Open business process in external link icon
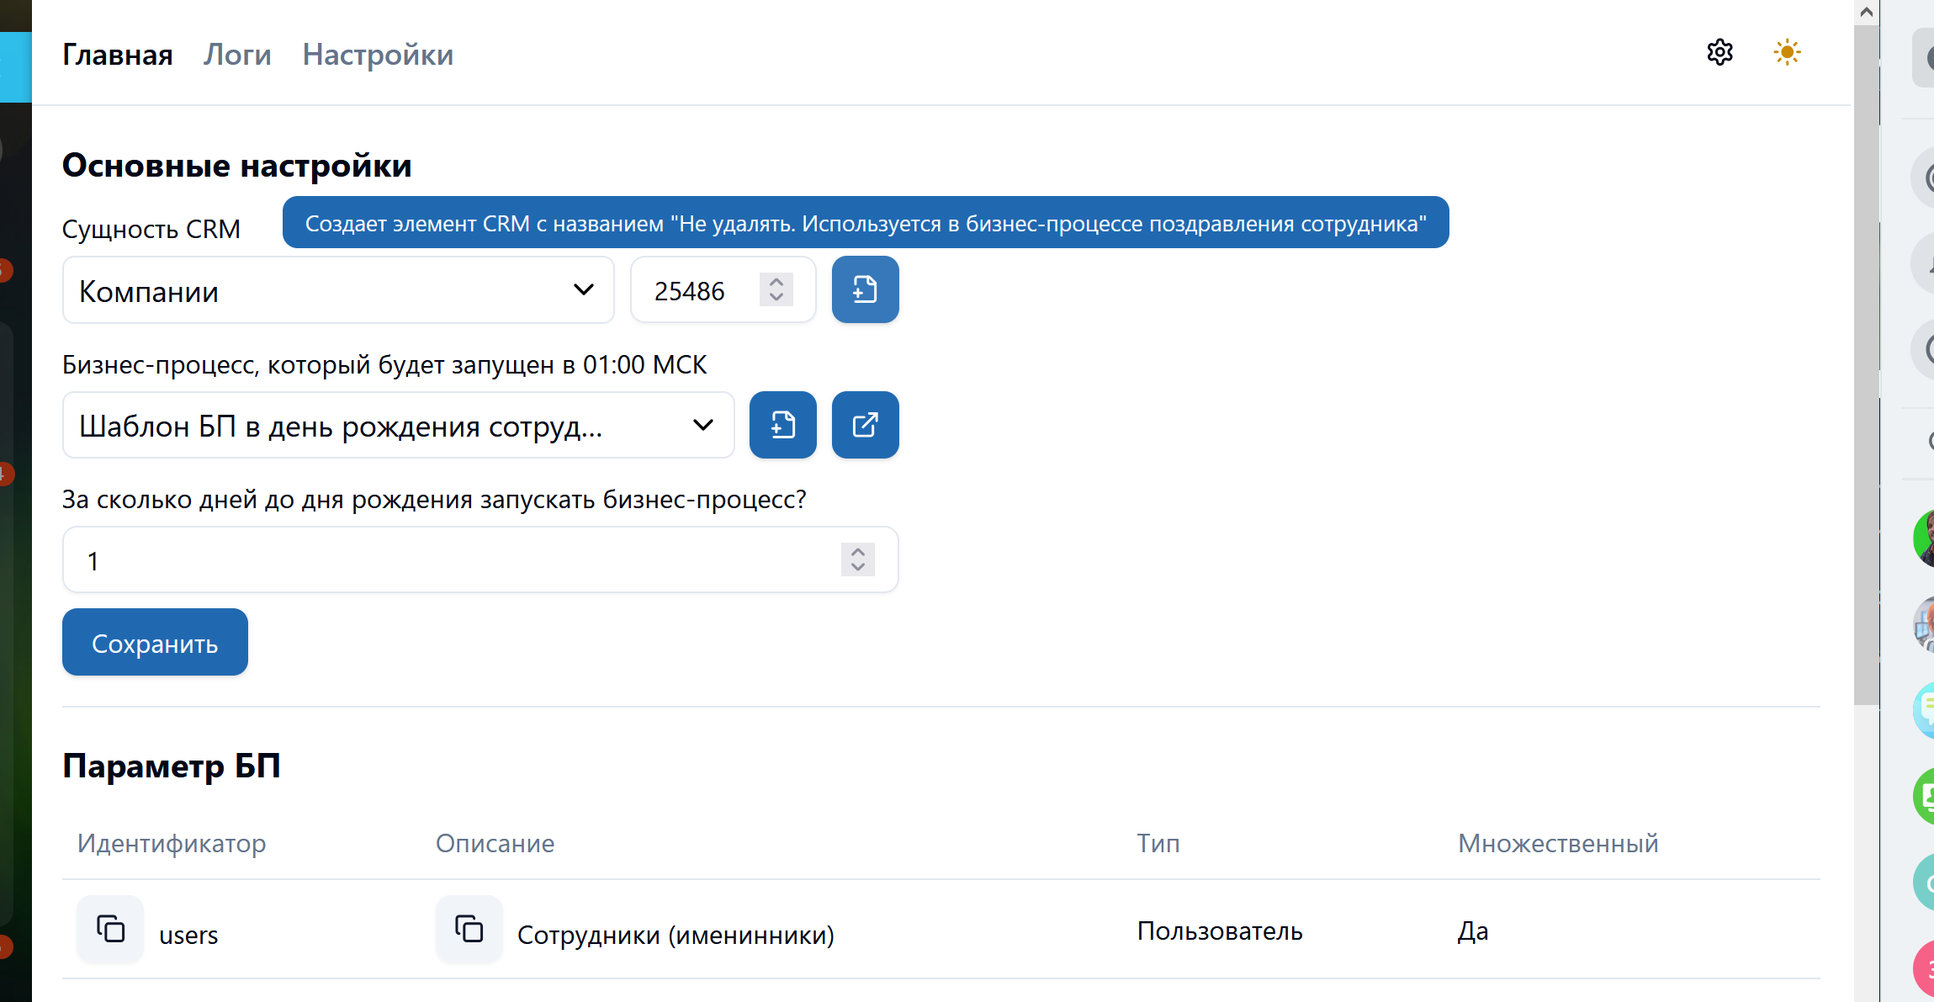The height and width of the screenshot is (1002, 1934). tap(865, 425)
